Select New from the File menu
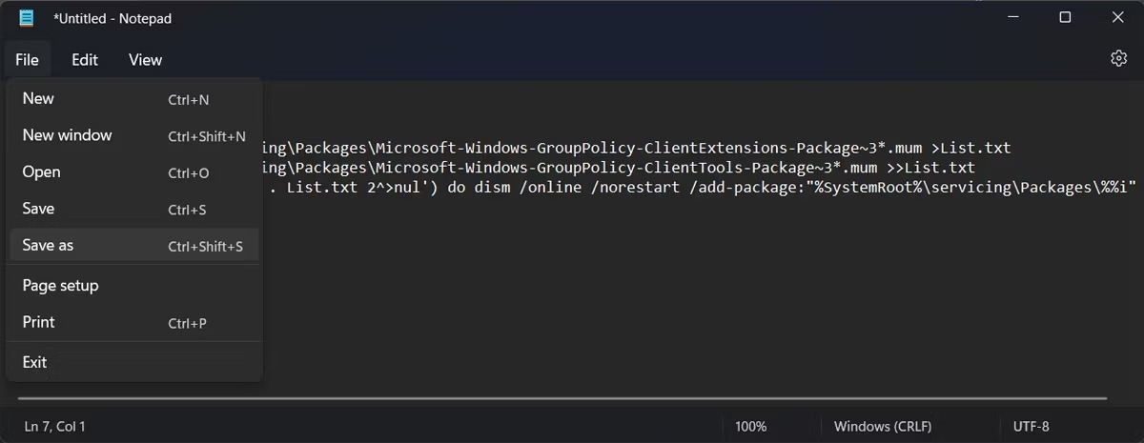The width and height of the screenshot is (1144, 443). (x=134, y=99)
